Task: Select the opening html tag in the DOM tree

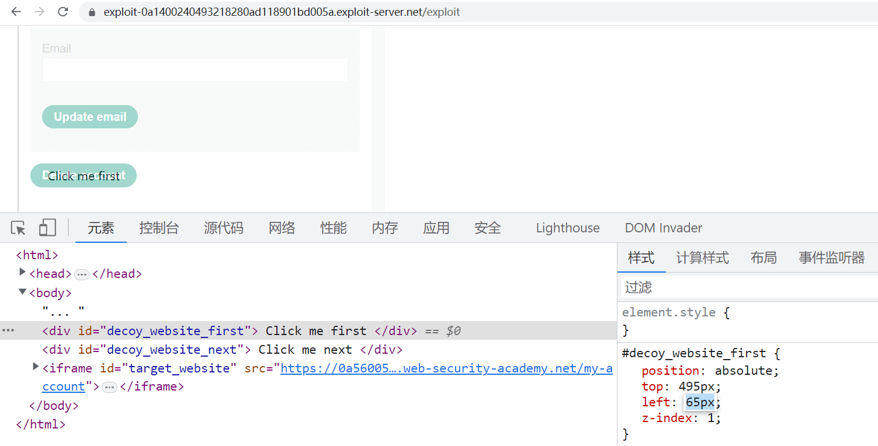Action: 37,255
